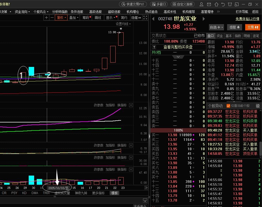This screenshot has height=207, width=262.
Task: Hide side panel with 隐藏 arrows
Action: tap(136, 18)
